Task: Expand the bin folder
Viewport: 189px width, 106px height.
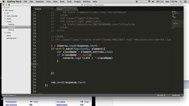Action: pos(5,13)
